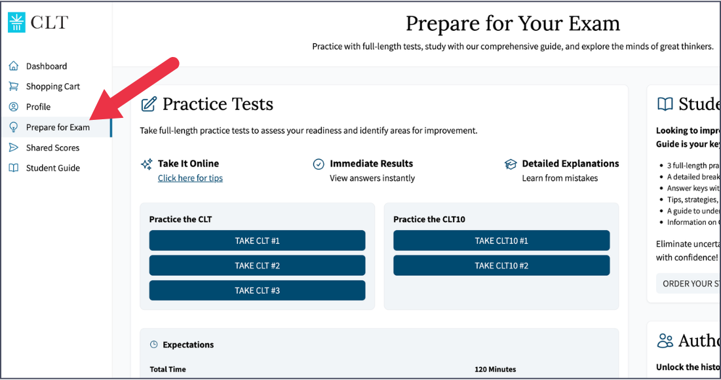Click the 'Detailed Explanations' label
The height and width of the screenshot is (380, 721).
(571, 164)
